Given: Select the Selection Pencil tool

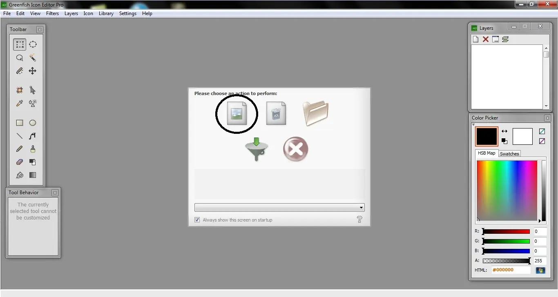Looking at the screenshot, I should click(x=20, y=71).
